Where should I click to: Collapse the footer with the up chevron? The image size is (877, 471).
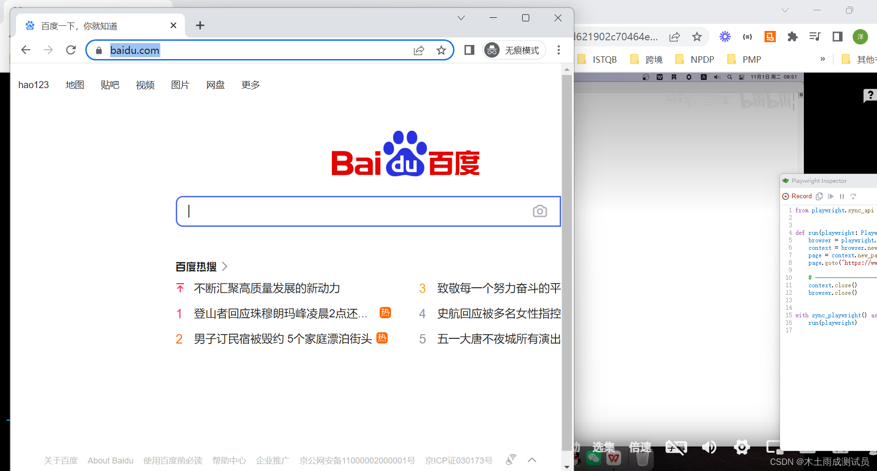(532, 460)
